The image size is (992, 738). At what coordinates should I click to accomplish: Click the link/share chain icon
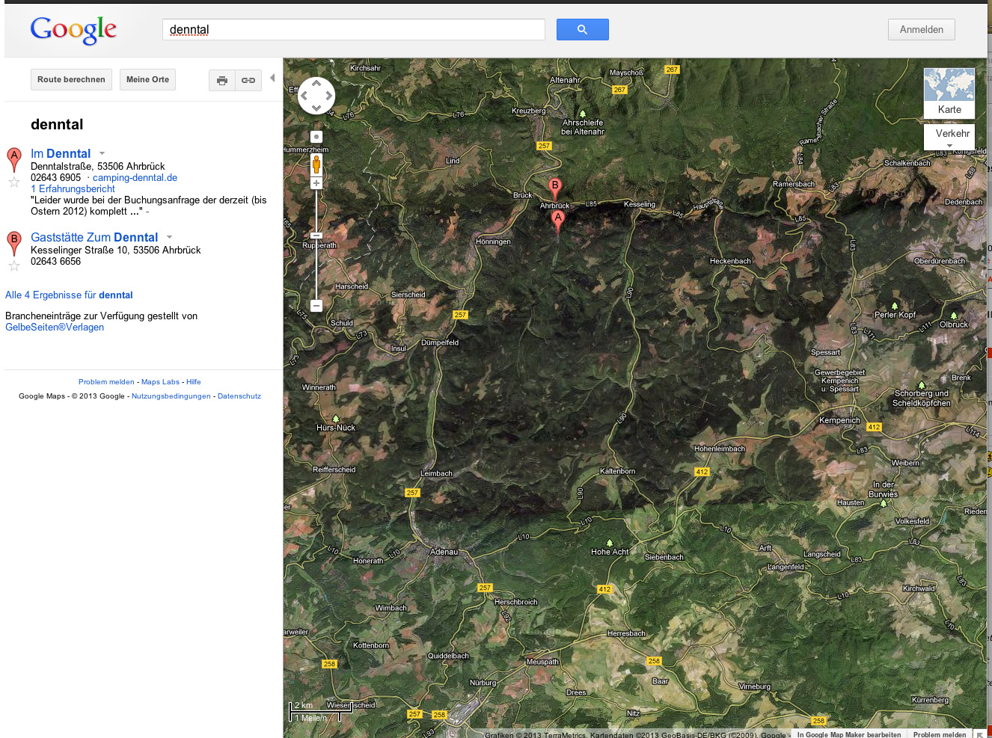click(x=248, y=80)
